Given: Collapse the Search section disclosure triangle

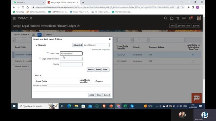Looking at the screenshot, I should point(36,45).
